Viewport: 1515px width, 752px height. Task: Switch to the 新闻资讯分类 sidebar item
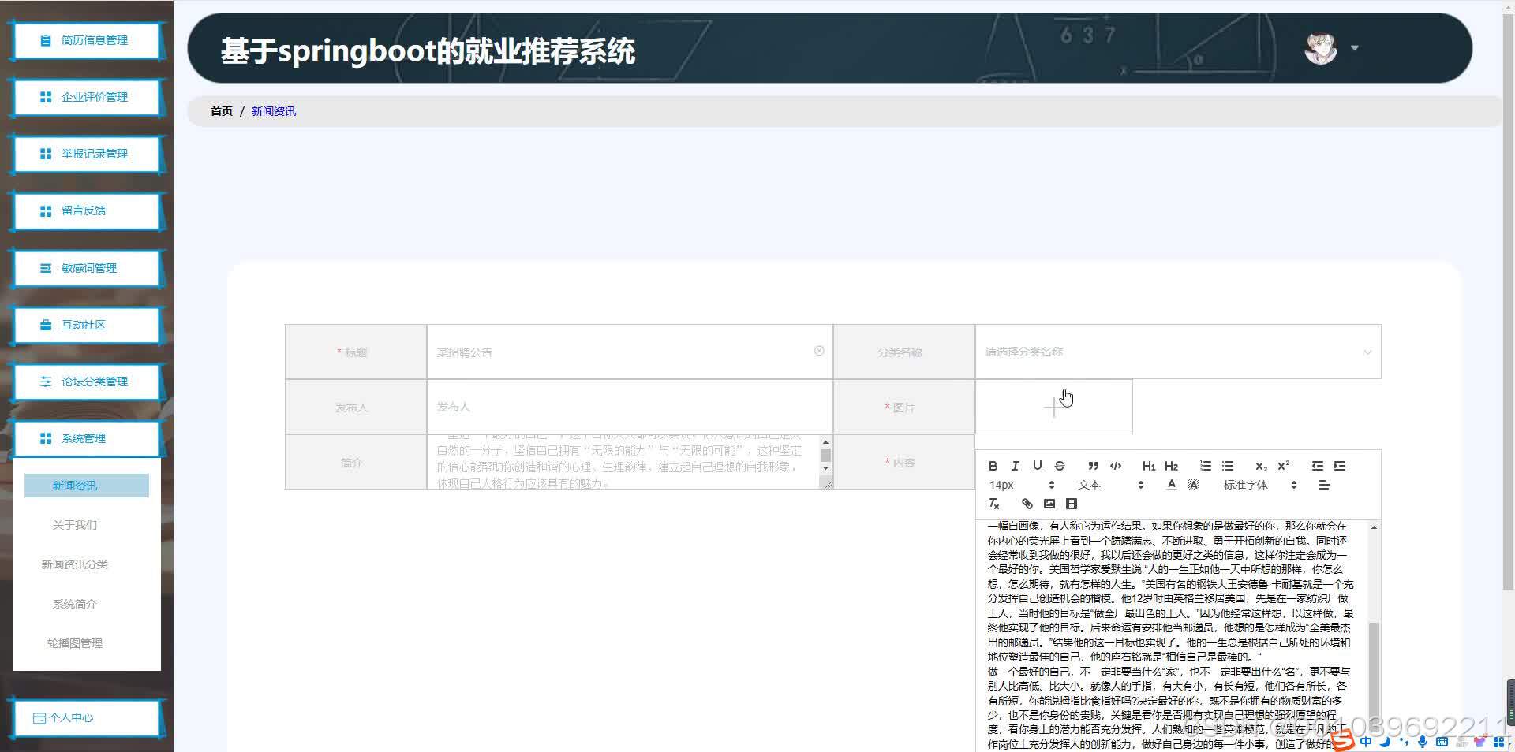[74, 564]
